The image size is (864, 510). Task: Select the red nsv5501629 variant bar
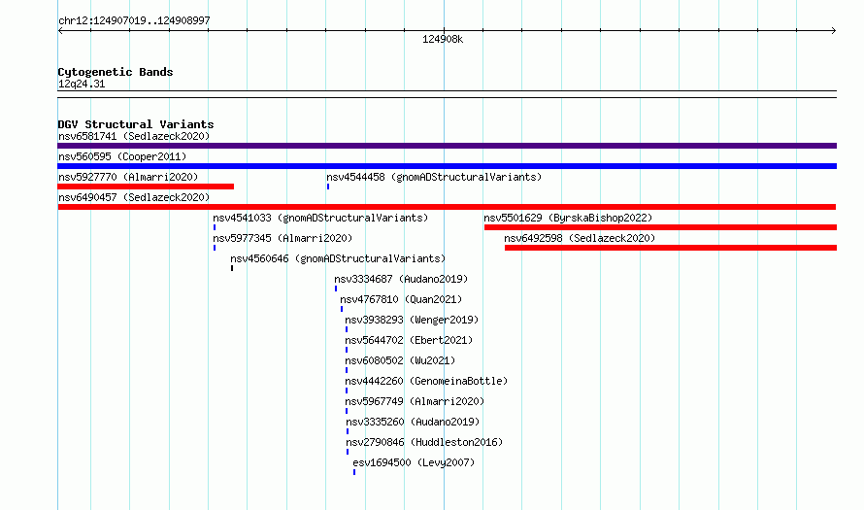[660, 227]
